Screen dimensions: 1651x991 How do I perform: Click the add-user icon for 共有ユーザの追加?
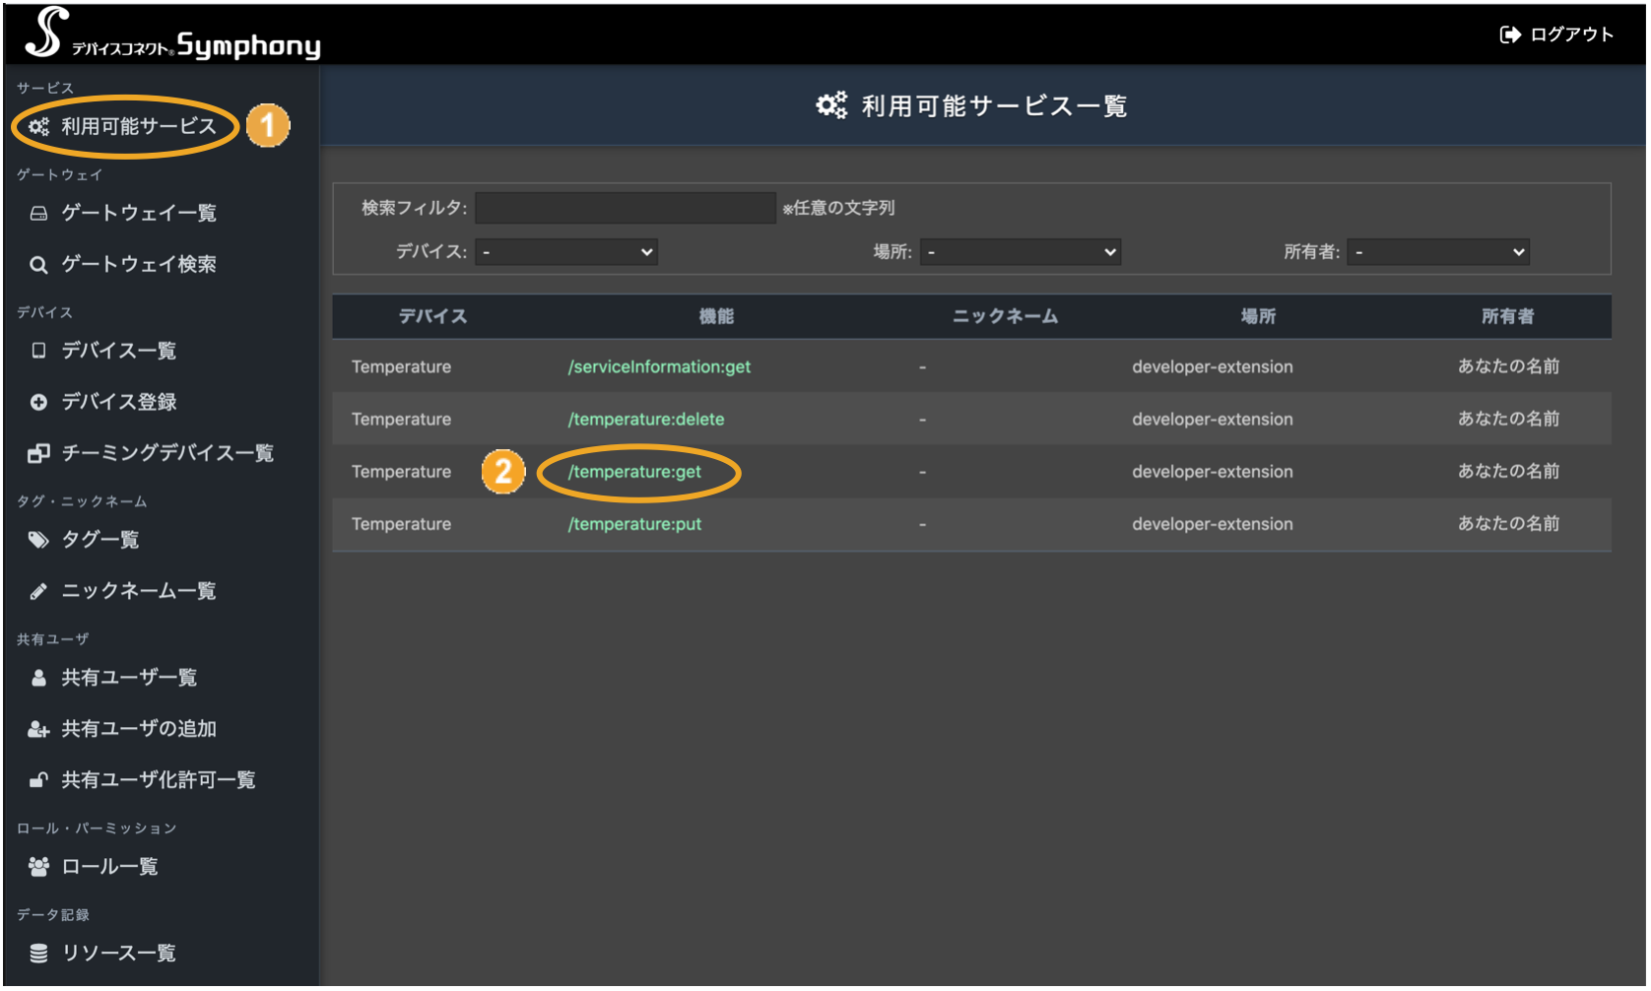[x=38, y=729]
